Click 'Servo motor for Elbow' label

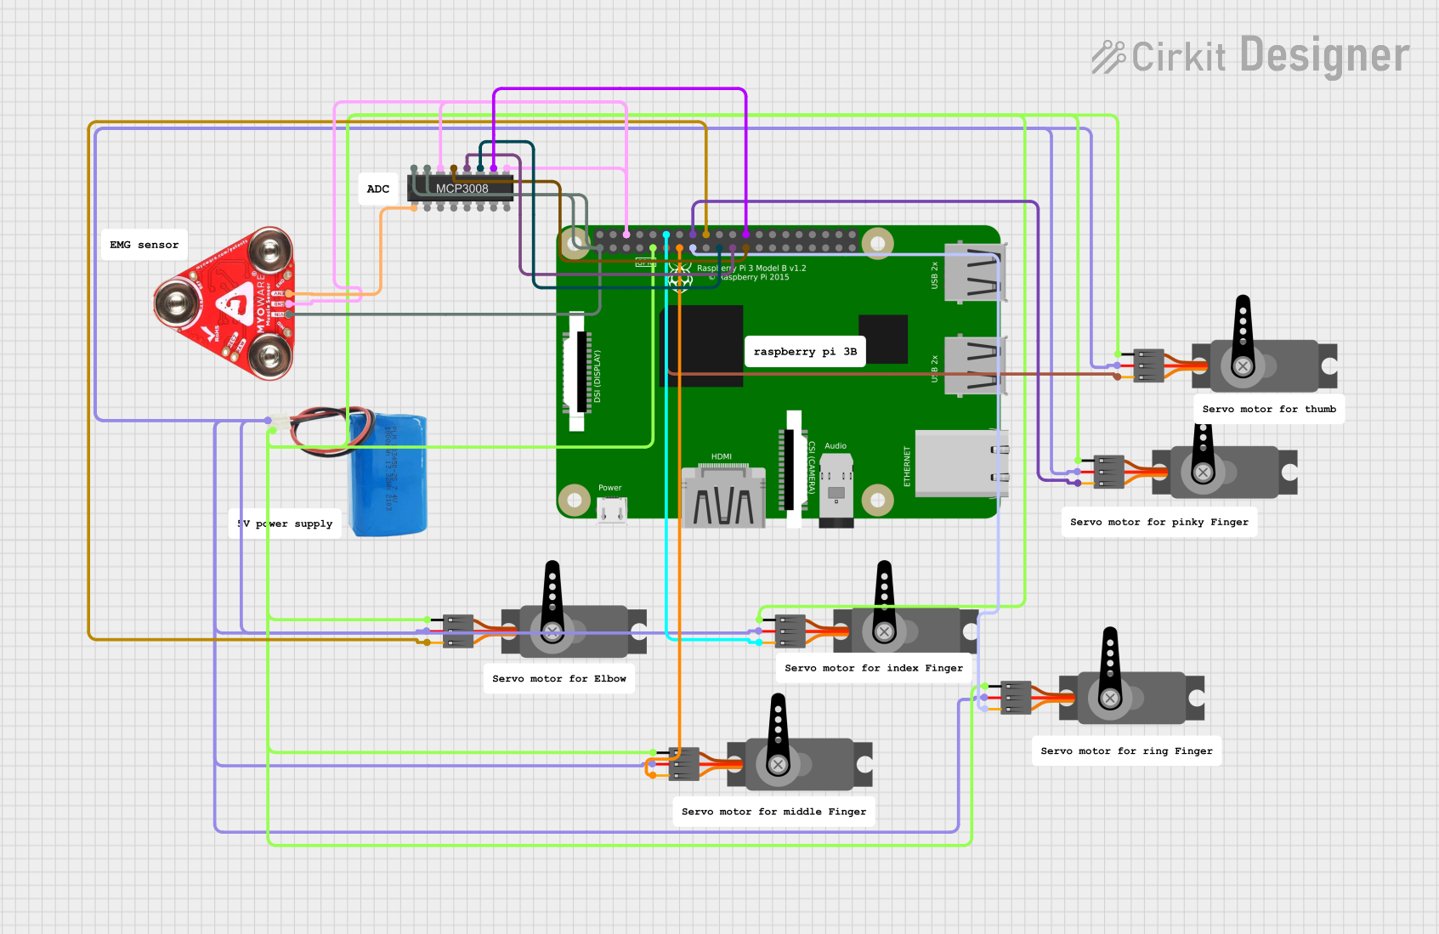click(x=559, y=678)
